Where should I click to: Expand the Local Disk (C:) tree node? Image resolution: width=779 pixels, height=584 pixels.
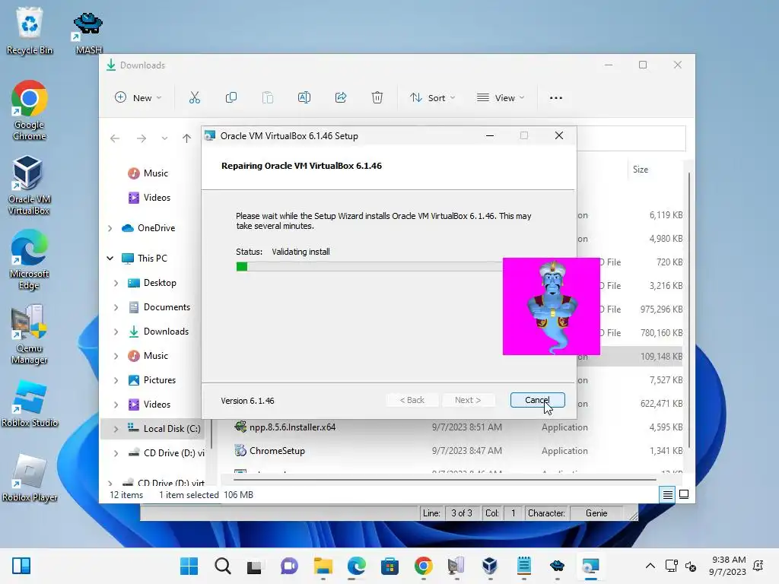[116, 429]
